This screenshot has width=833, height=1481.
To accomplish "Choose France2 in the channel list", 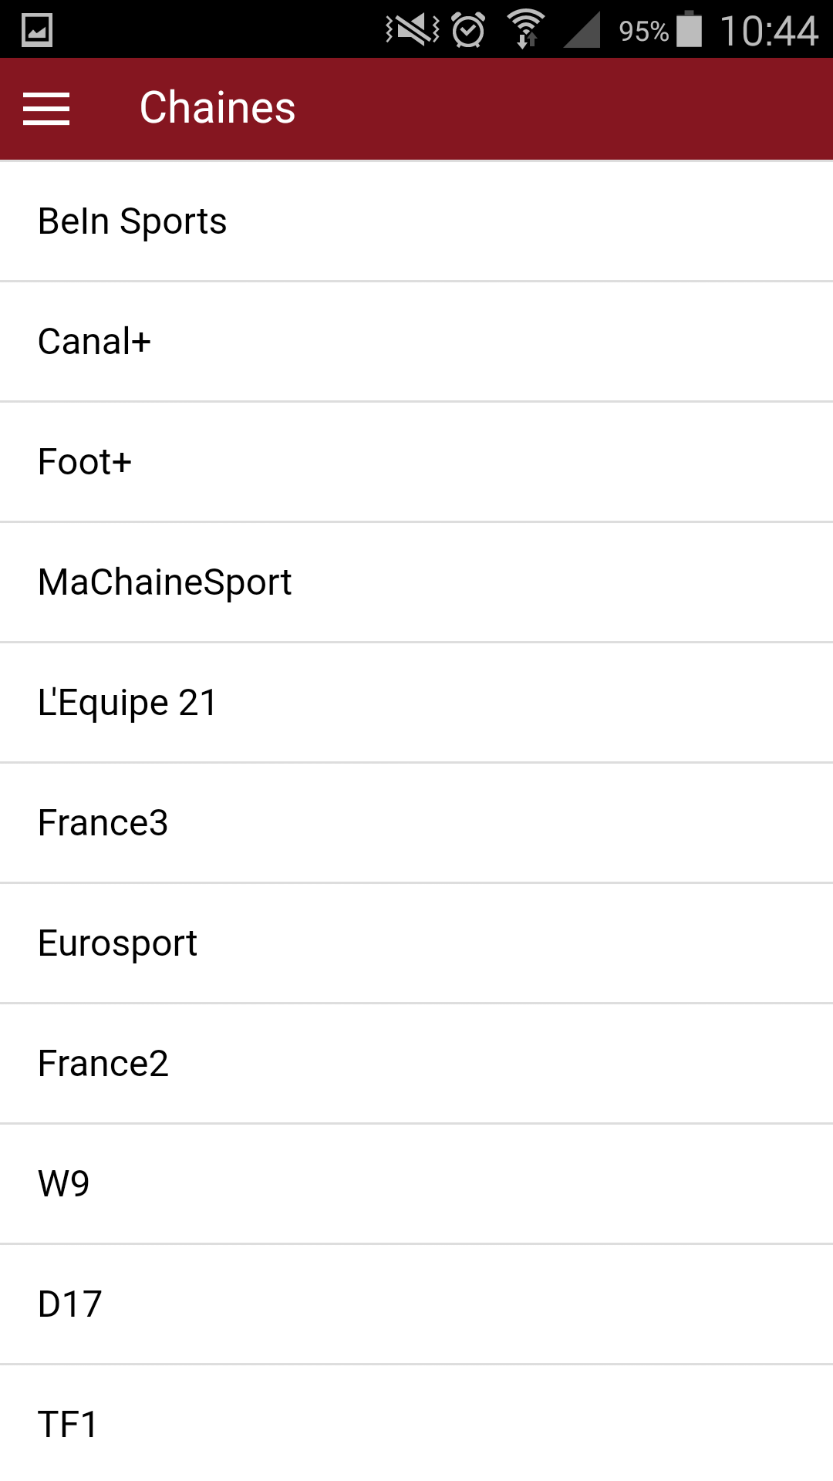I will [416, 1064].
